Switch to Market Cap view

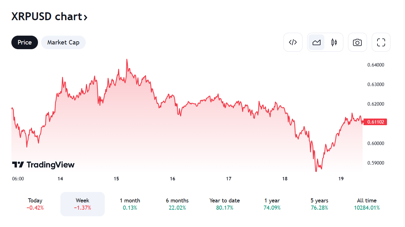coord(63,42)
